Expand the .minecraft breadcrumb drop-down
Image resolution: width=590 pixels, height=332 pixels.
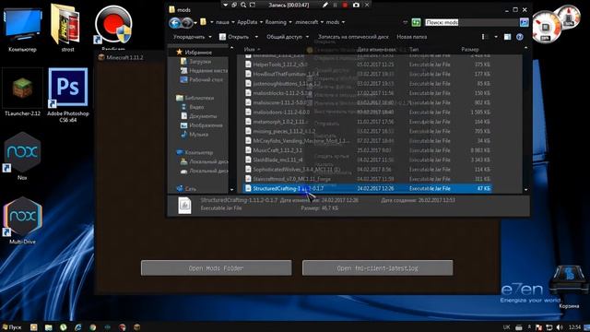click(x=322, y=22)
